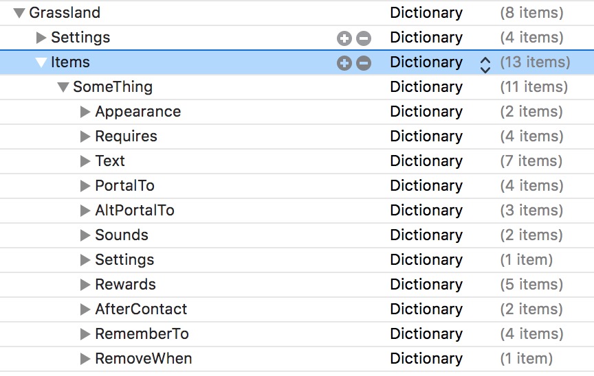Collapse the Grassland dictionary
The image size is (594, 376).
click(19, 13)
